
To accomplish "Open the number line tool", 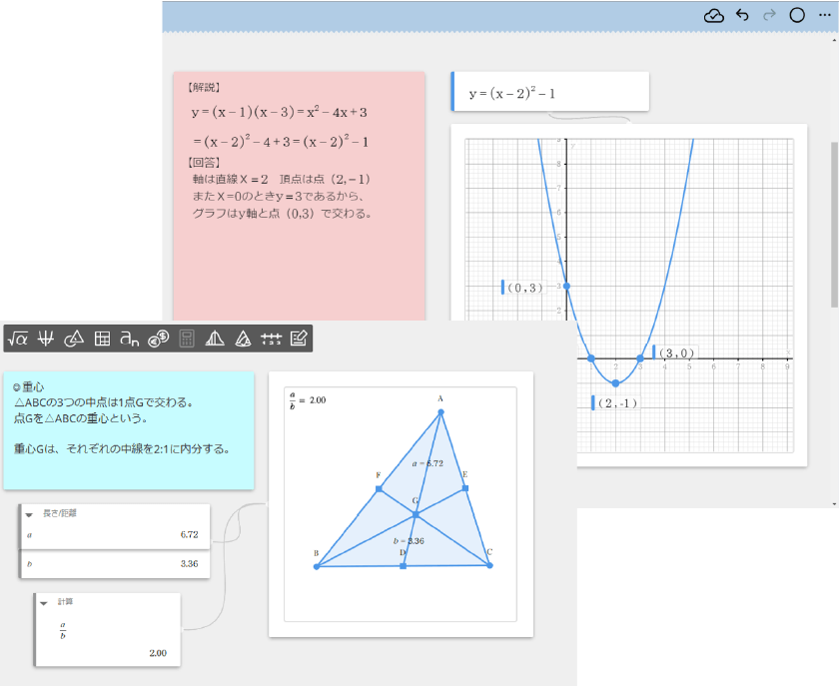I will (x=270, y=338).
